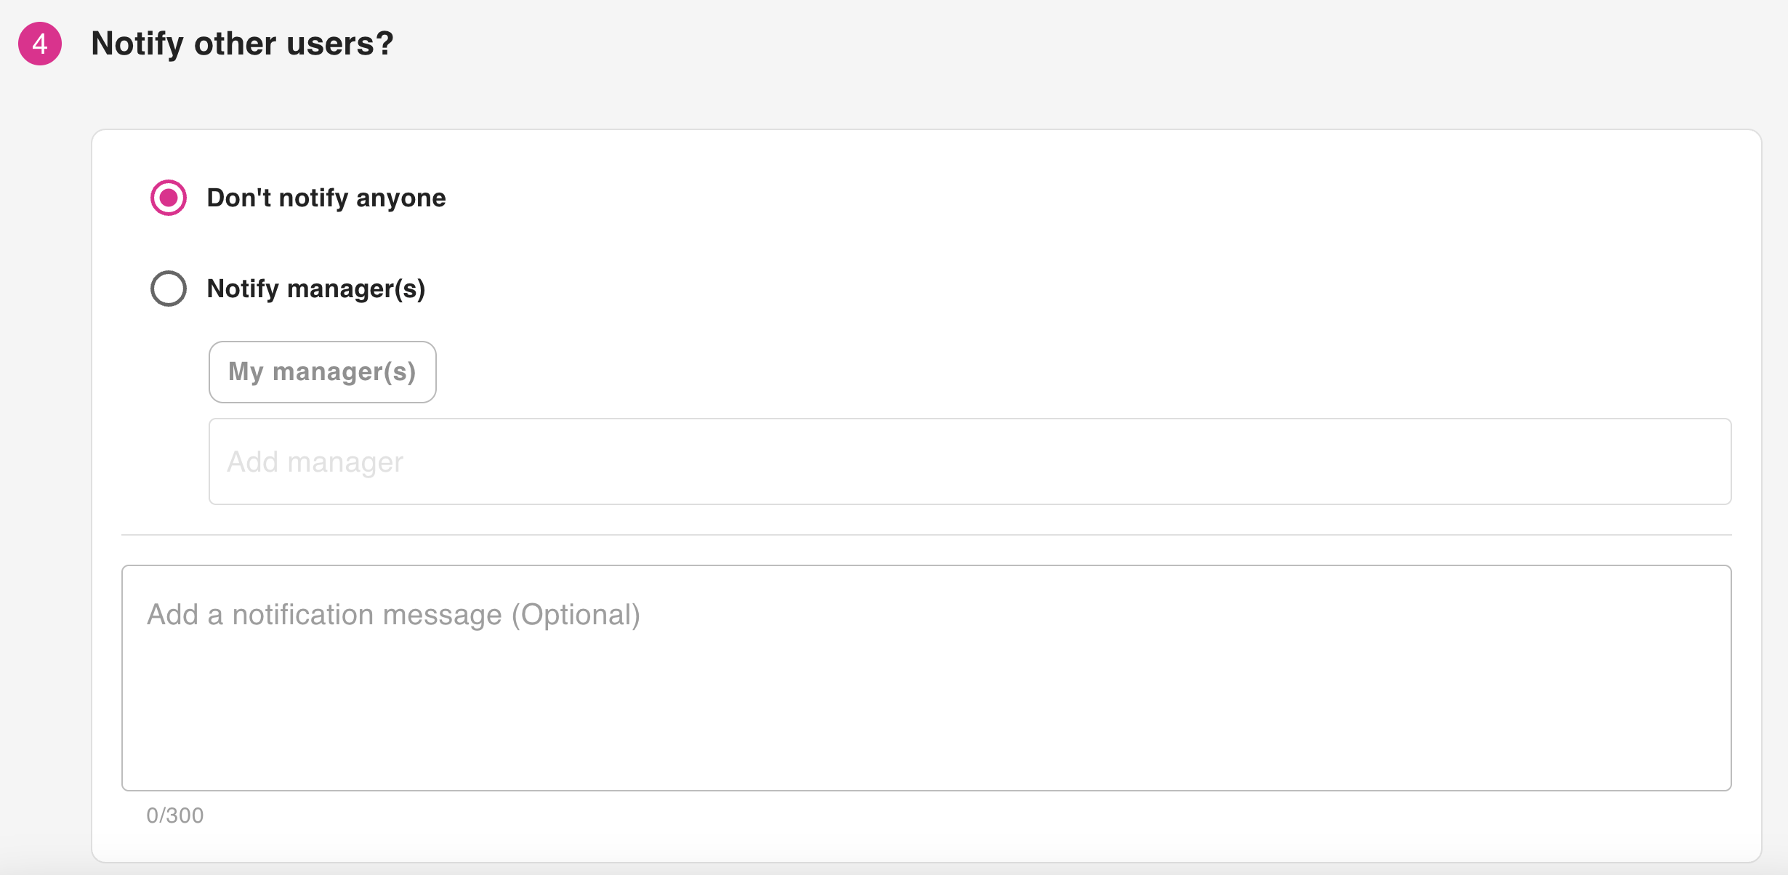
Task: Click the "Add a notification message (Optional)" placeholder
Action: (393, 615)
